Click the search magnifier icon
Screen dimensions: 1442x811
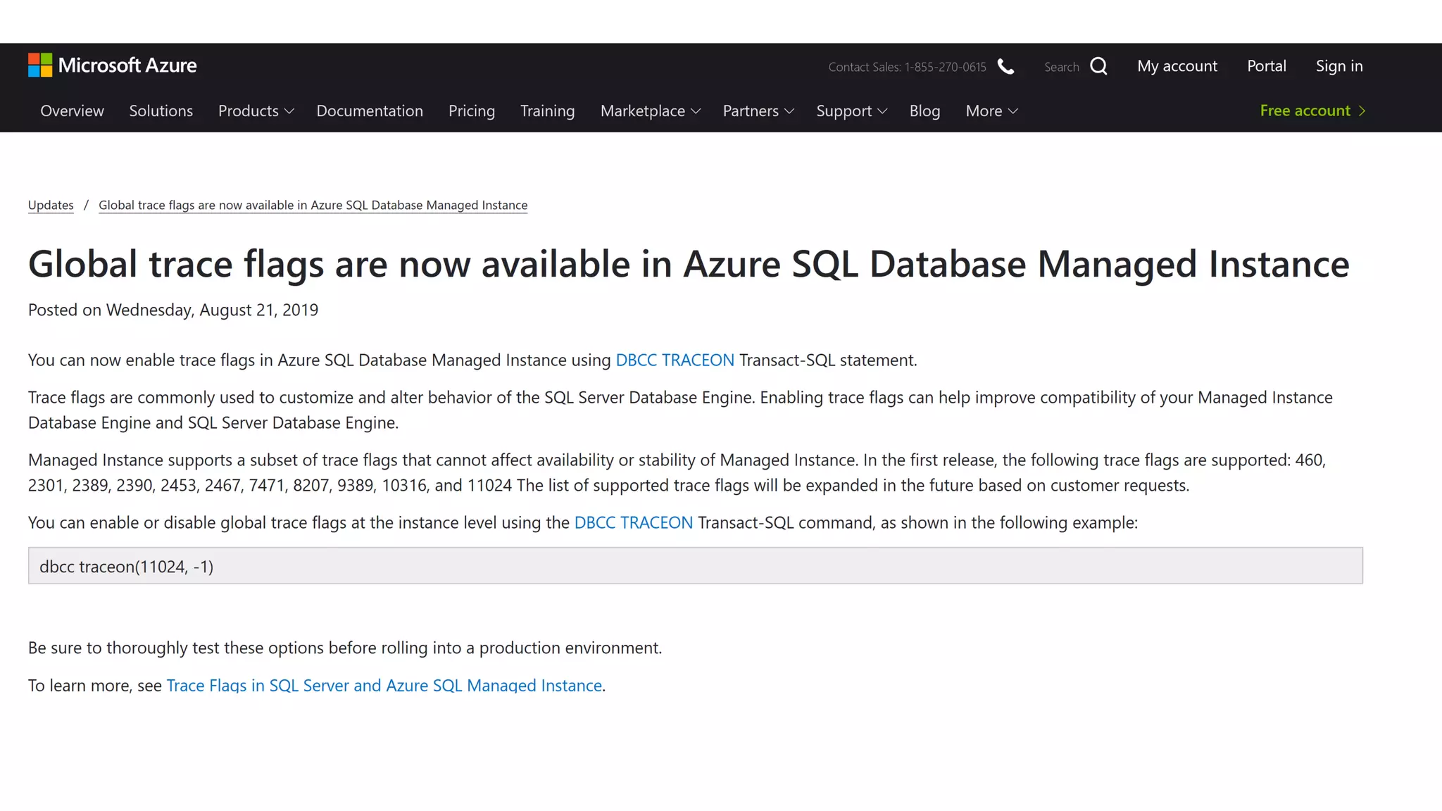[x=1098, y=66]
